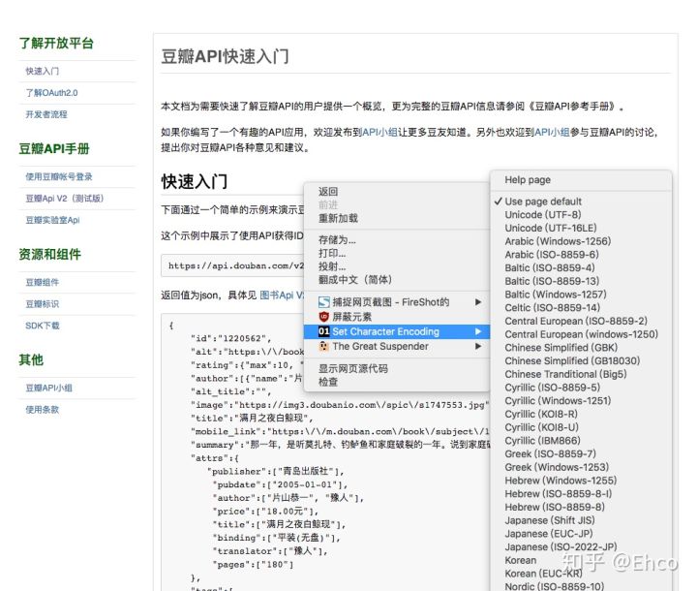Select 屏蔽元素 menu entry

click(352, 317)
